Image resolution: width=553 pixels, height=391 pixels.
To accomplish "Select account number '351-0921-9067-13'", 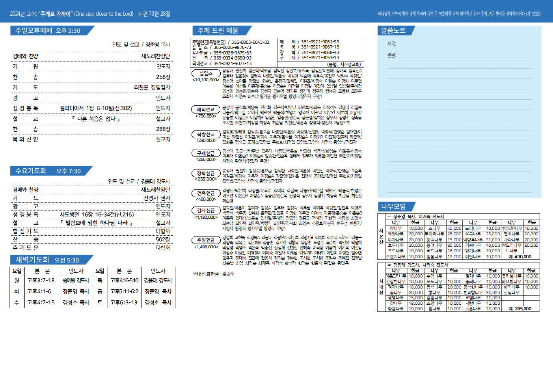I will tap(320, 47).
